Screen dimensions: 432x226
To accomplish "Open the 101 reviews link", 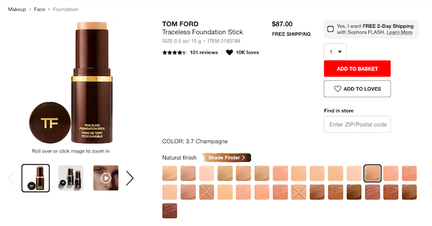I will [x=204, y=52].
